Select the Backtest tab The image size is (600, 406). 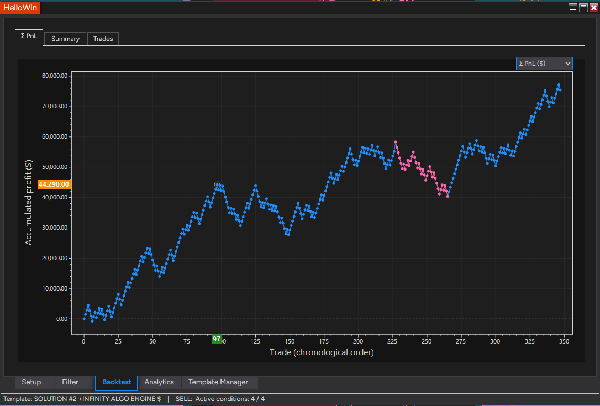click(x=117, y=382)
